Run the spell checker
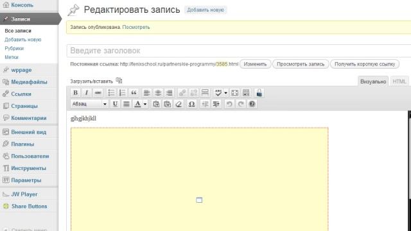Screen dimensions: 411x231 point(218,92)
